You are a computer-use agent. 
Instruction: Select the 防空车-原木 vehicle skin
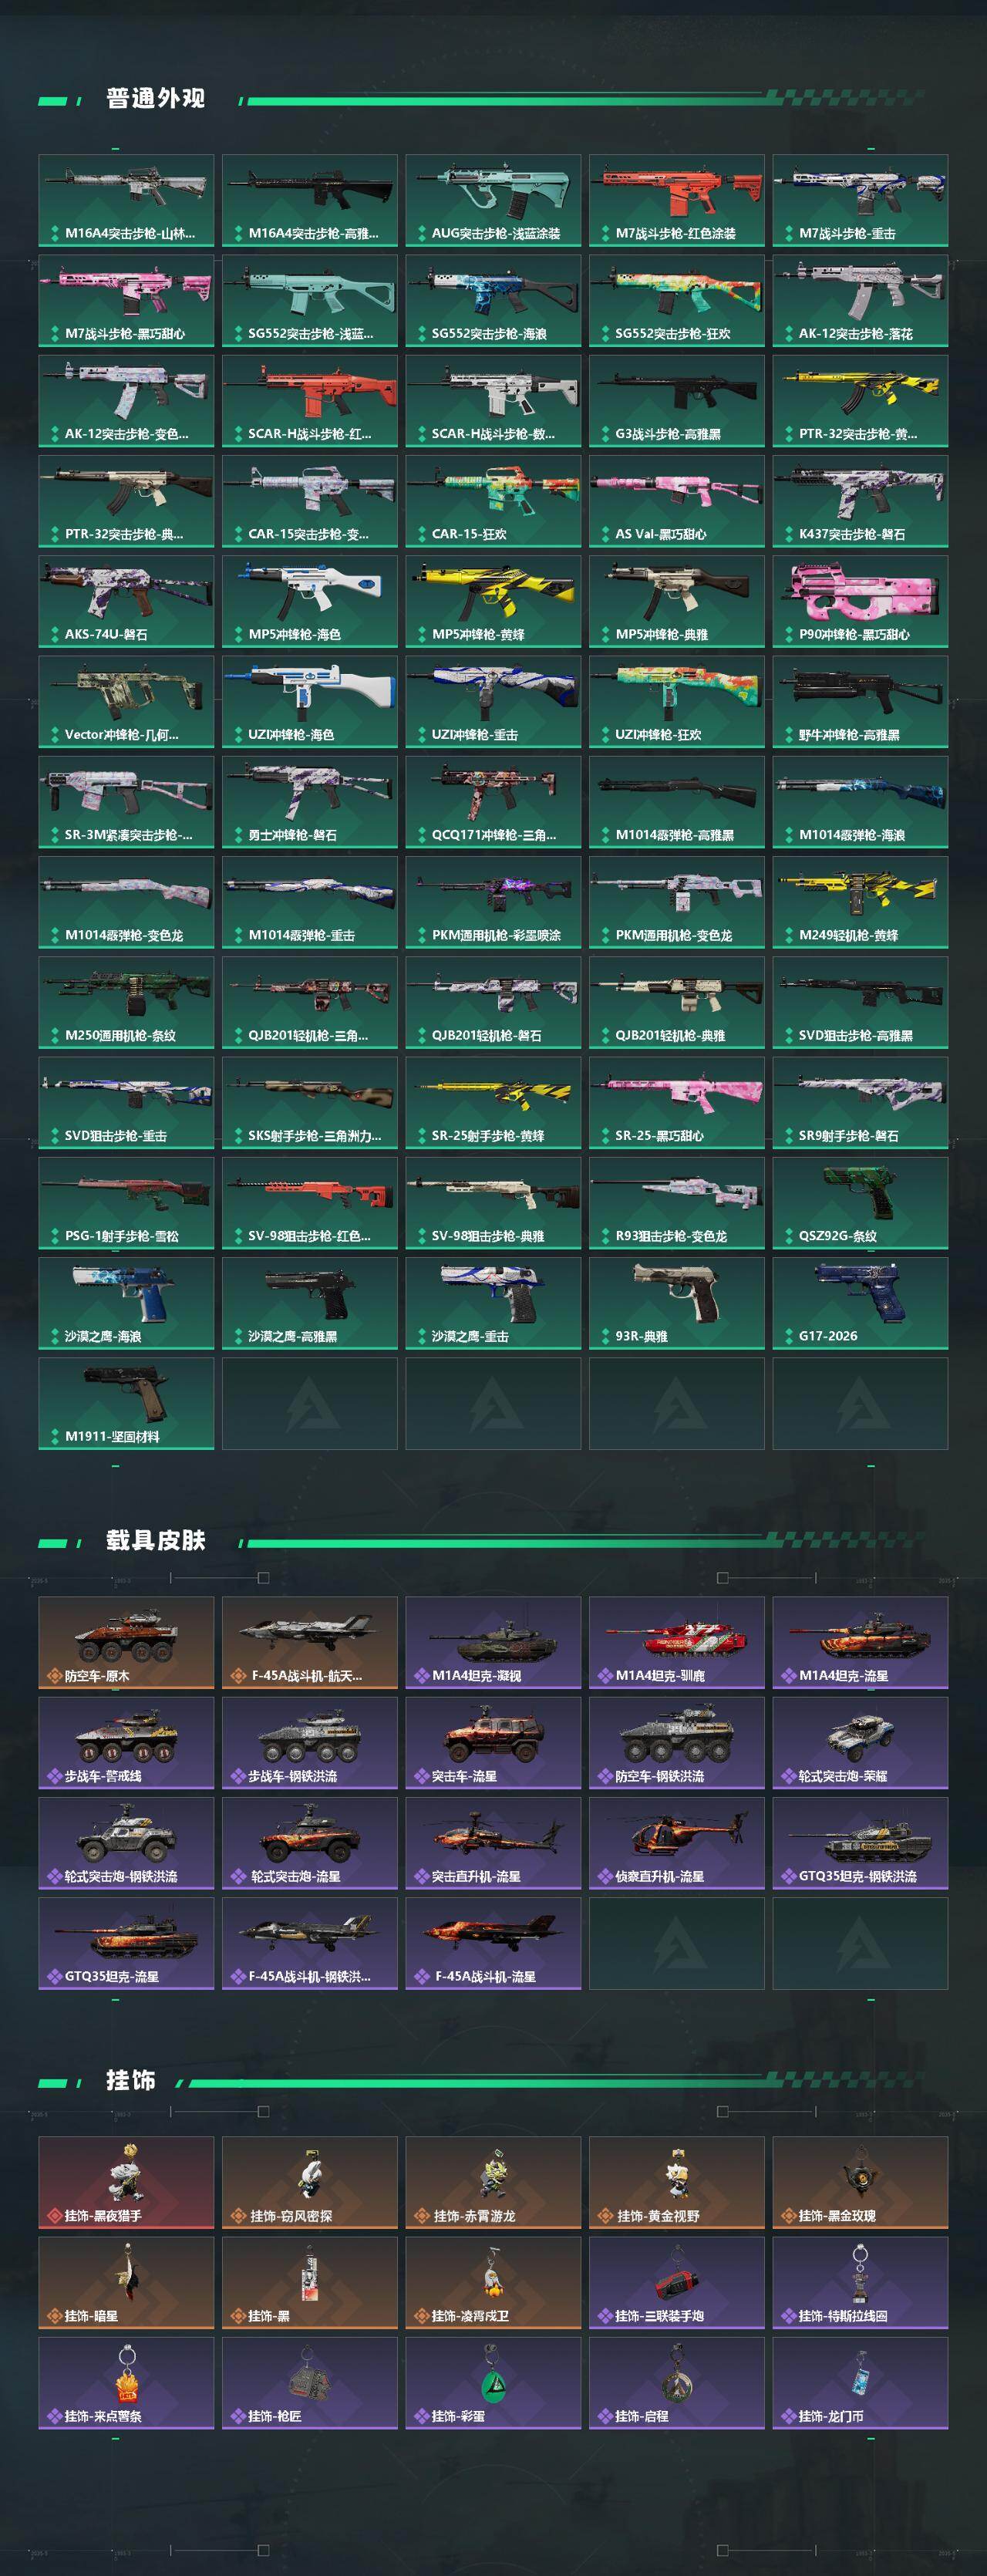coord(126,1643)
